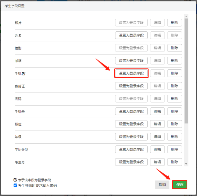Click the login-field marker icon beside 手机

pos(23,74)
